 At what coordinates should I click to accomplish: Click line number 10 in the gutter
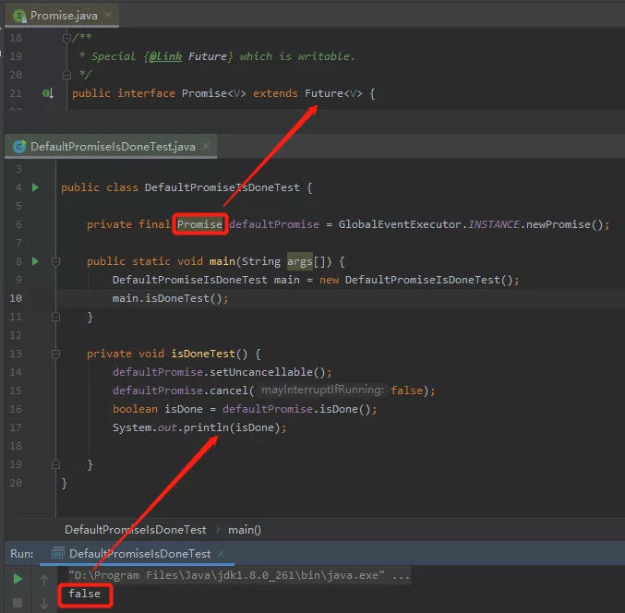pyautogui.click(x=16, y=298)
